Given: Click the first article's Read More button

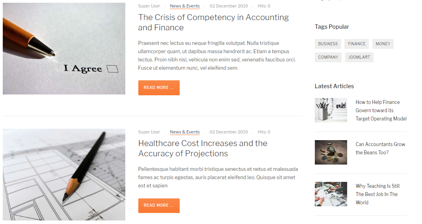Looking at the screenshot, I should (x=159, y=88).
